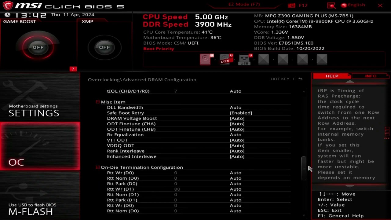Click the back arrow next to HOT KEY
This screenshot has height=220, width=391.
pos(300,79)
